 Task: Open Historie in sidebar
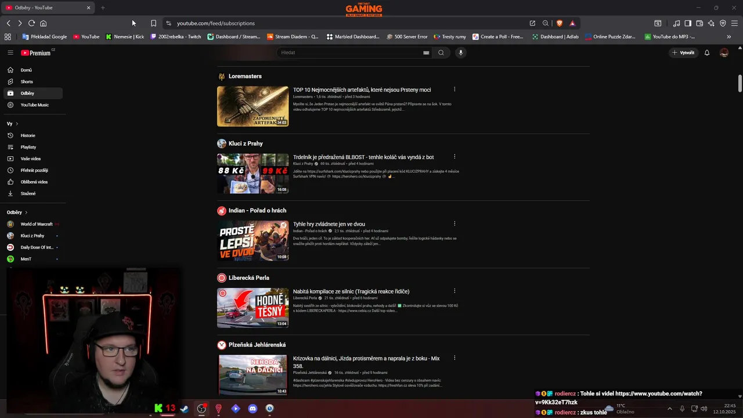point(33,135)
